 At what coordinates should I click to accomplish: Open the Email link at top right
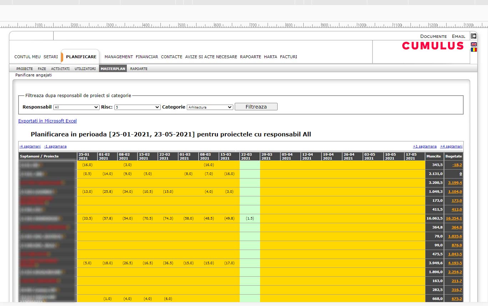(x=459, y=36)
